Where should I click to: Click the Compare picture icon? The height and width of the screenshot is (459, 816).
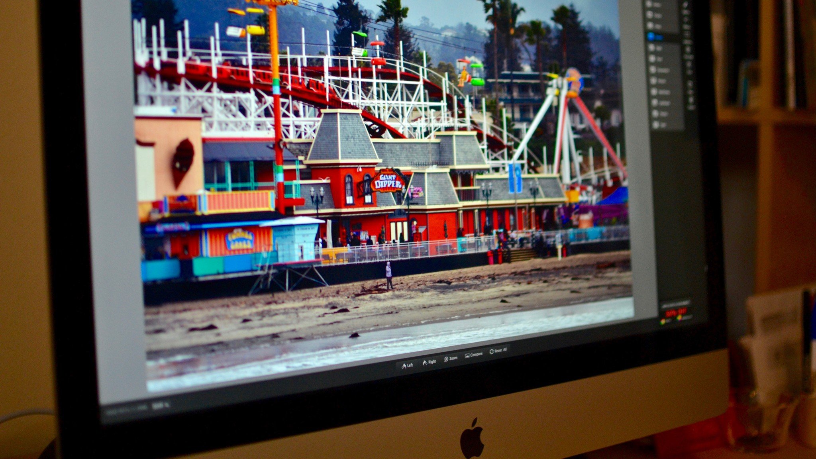click(x=467, y=356)
